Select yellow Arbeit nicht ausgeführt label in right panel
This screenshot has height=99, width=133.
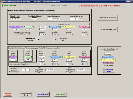point(108,60)
